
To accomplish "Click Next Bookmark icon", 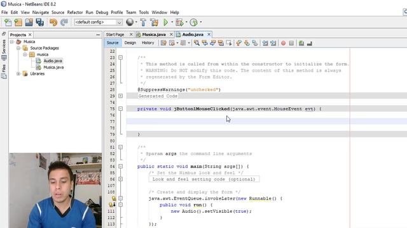I will coord(247,43).
